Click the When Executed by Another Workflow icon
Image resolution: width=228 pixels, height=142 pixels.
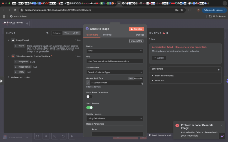tap(13, 56)
